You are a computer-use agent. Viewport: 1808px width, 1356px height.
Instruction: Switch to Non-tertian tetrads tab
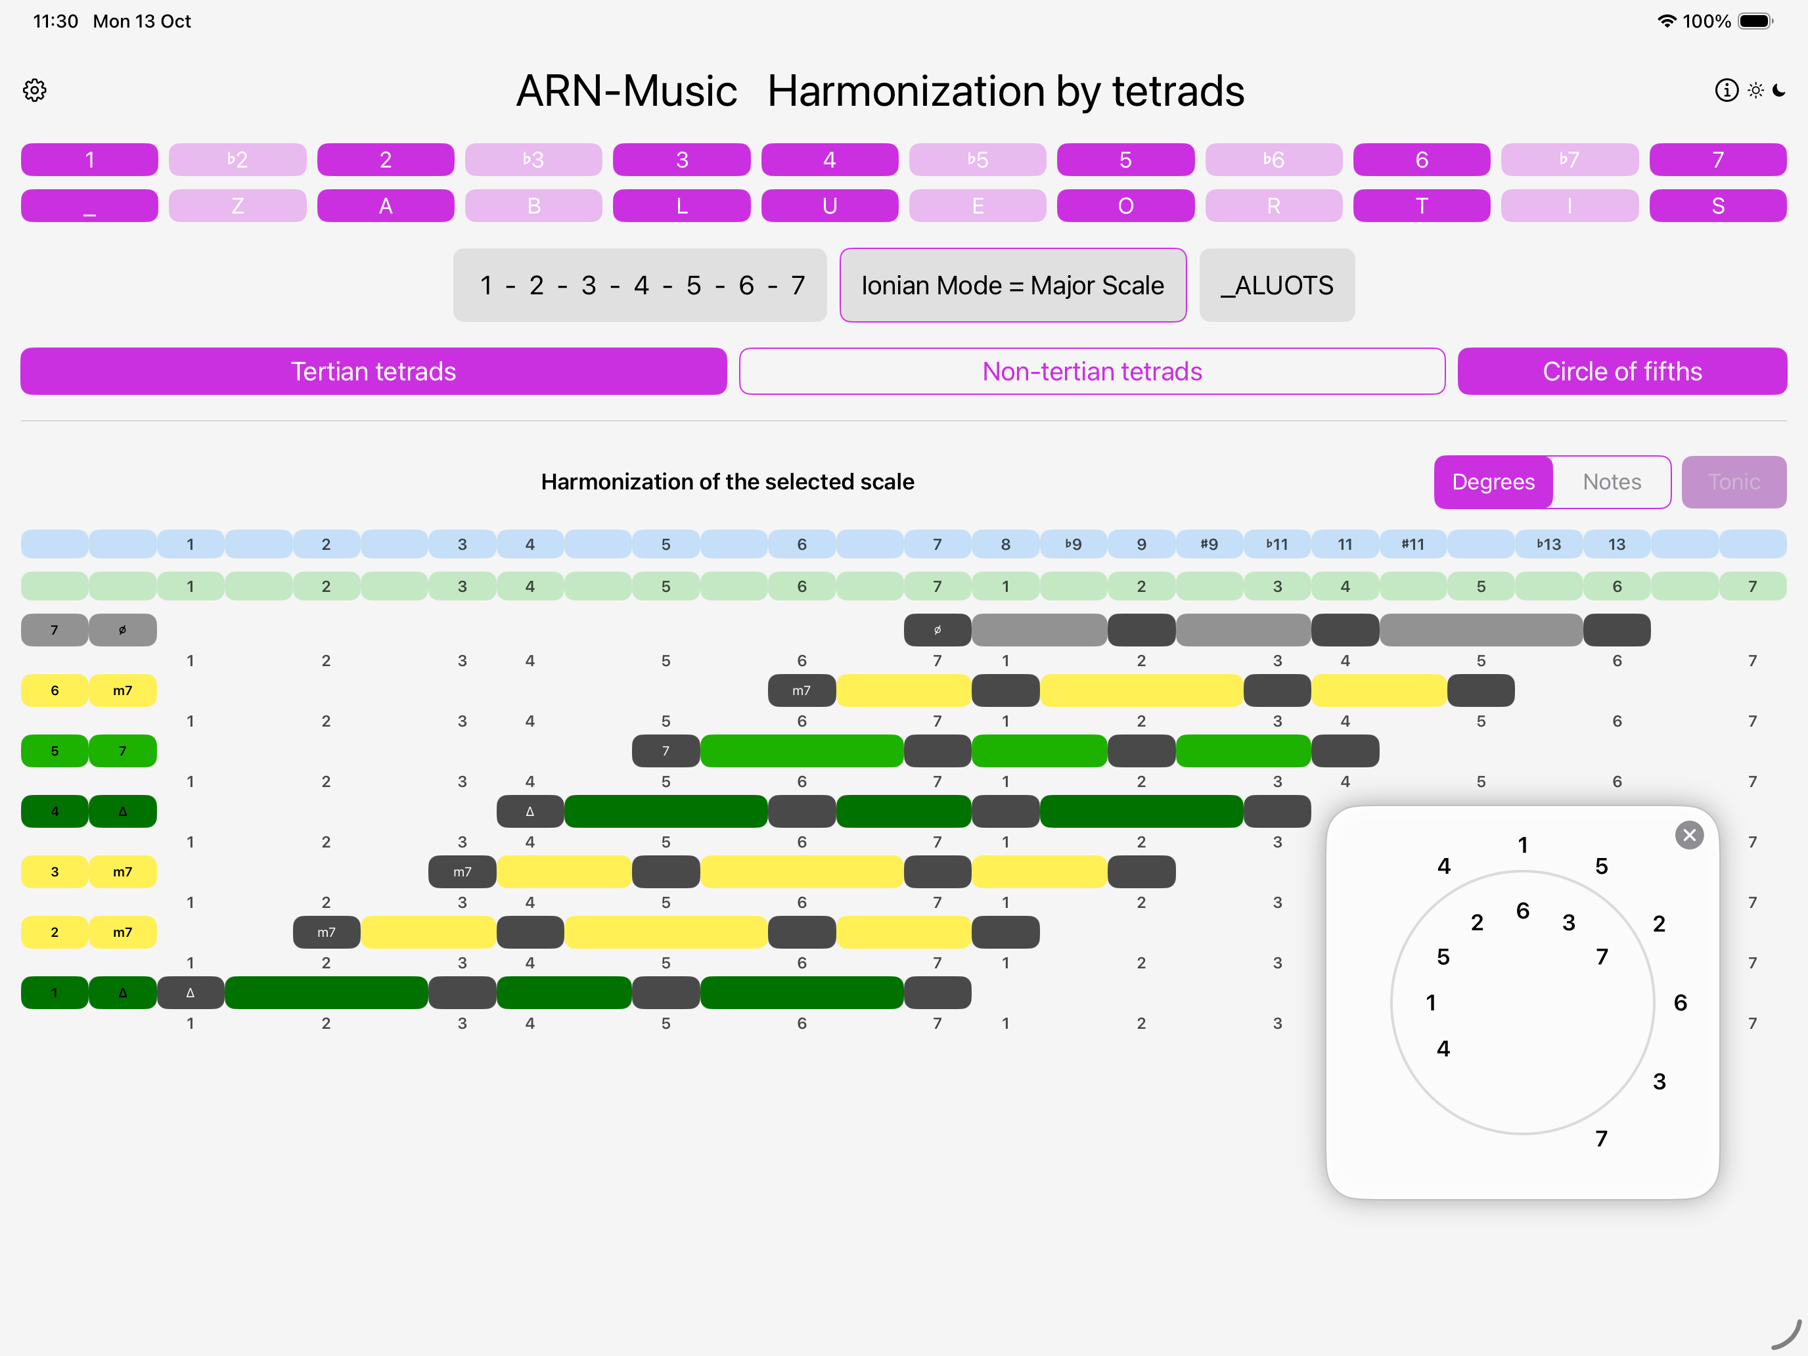click(x=1091, y=372)
